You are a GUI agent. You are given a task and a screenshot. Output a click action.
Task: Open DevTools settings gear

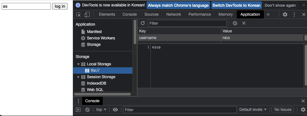click(285, 14)
